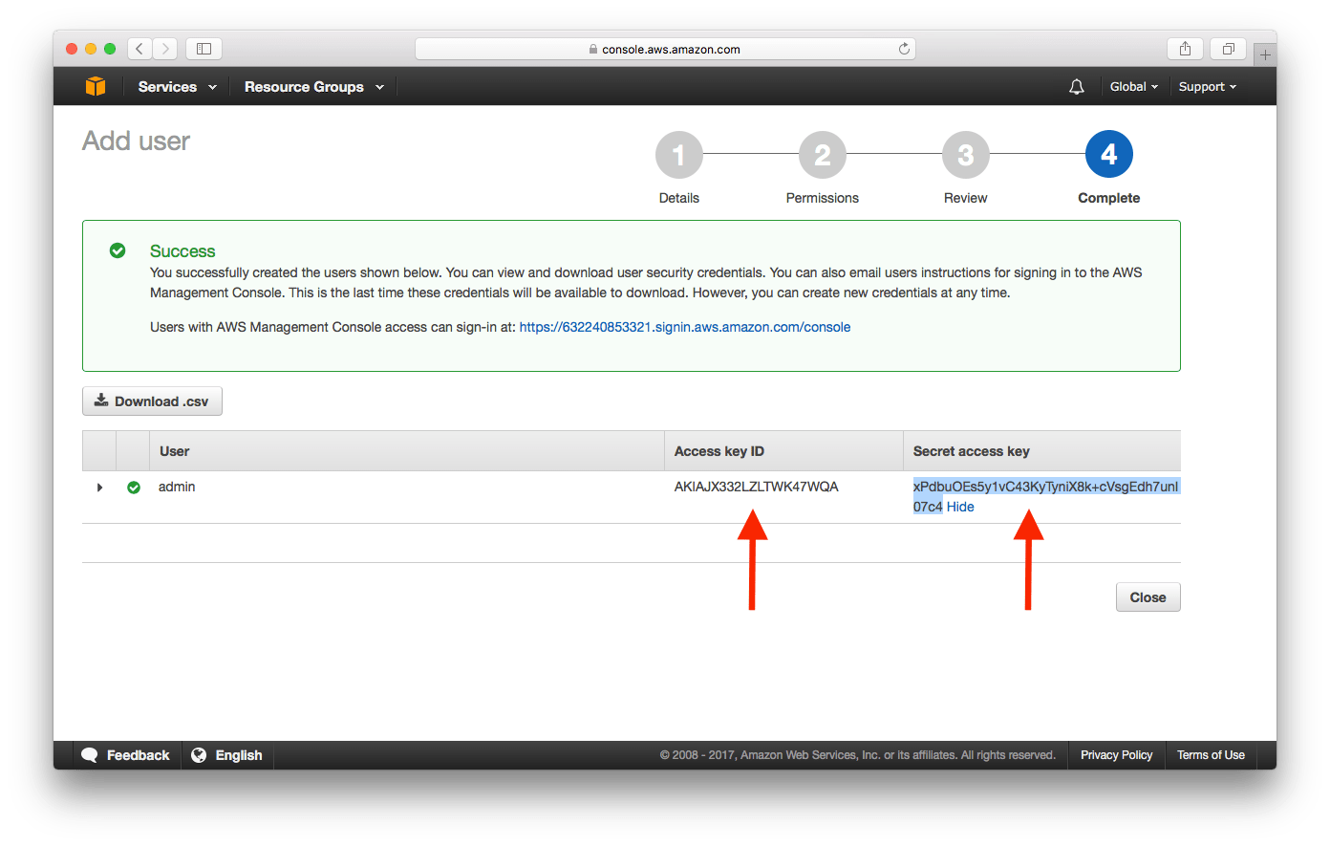The height and width of the screenshot is (846, 1330).
Task: Click the 'Success' heading text
Action: click(x=182, y=251)
